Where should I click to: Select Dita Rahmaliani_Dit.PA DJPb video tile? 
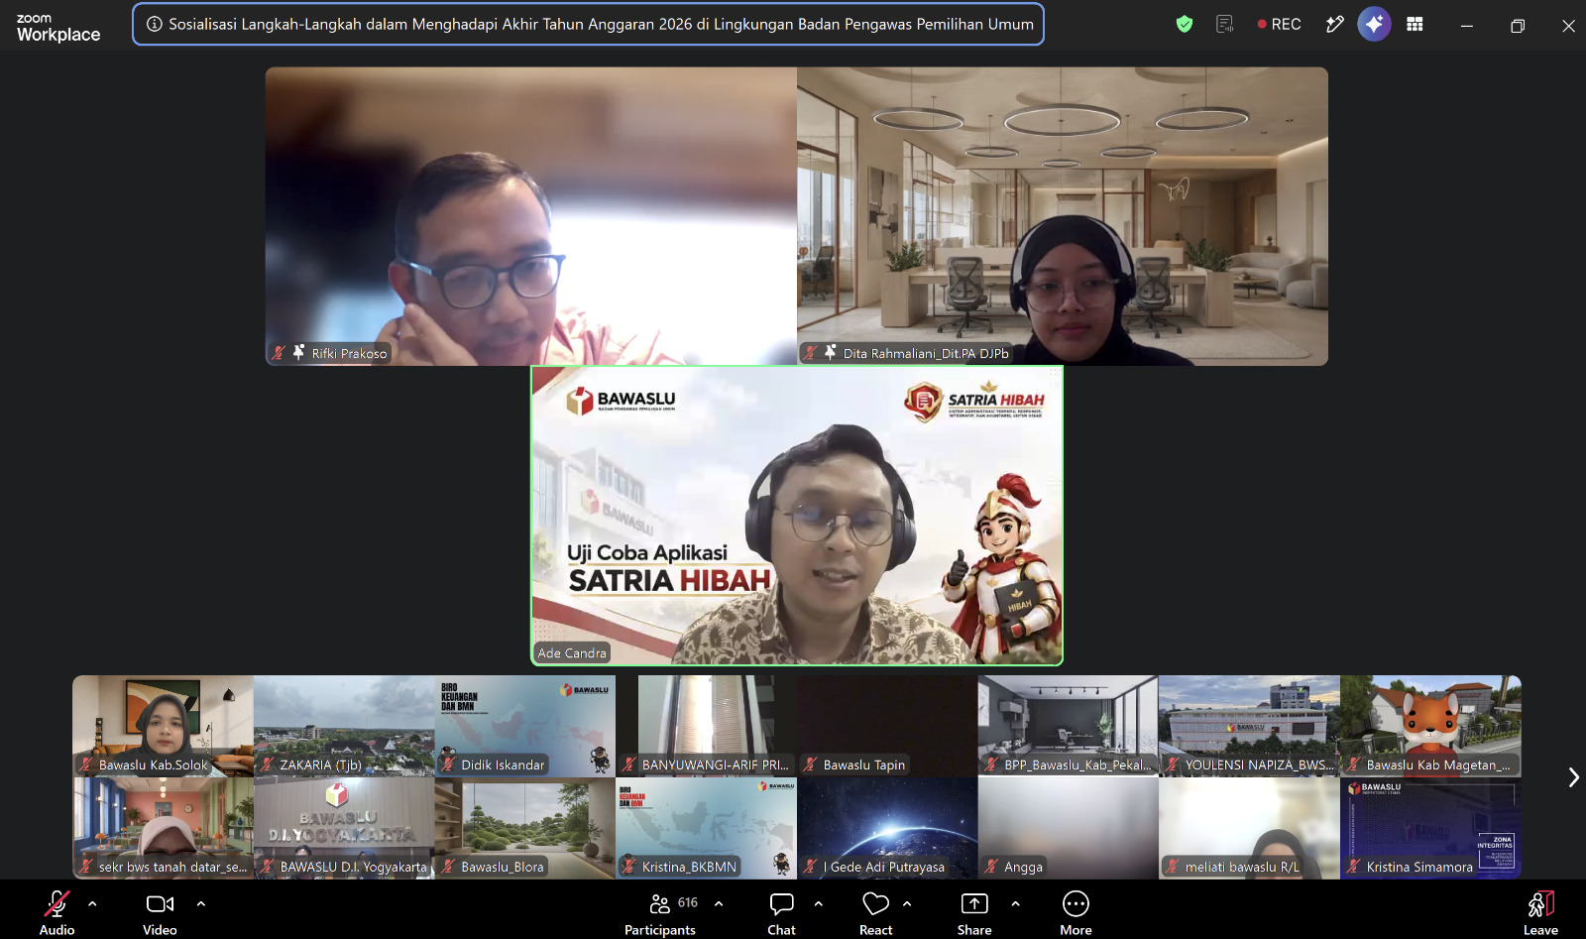[1063, 216]
